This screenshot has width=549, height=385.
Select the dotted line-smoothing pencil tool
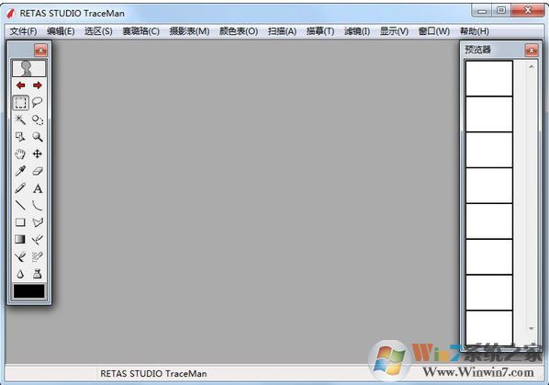click(x=38, y=256)
